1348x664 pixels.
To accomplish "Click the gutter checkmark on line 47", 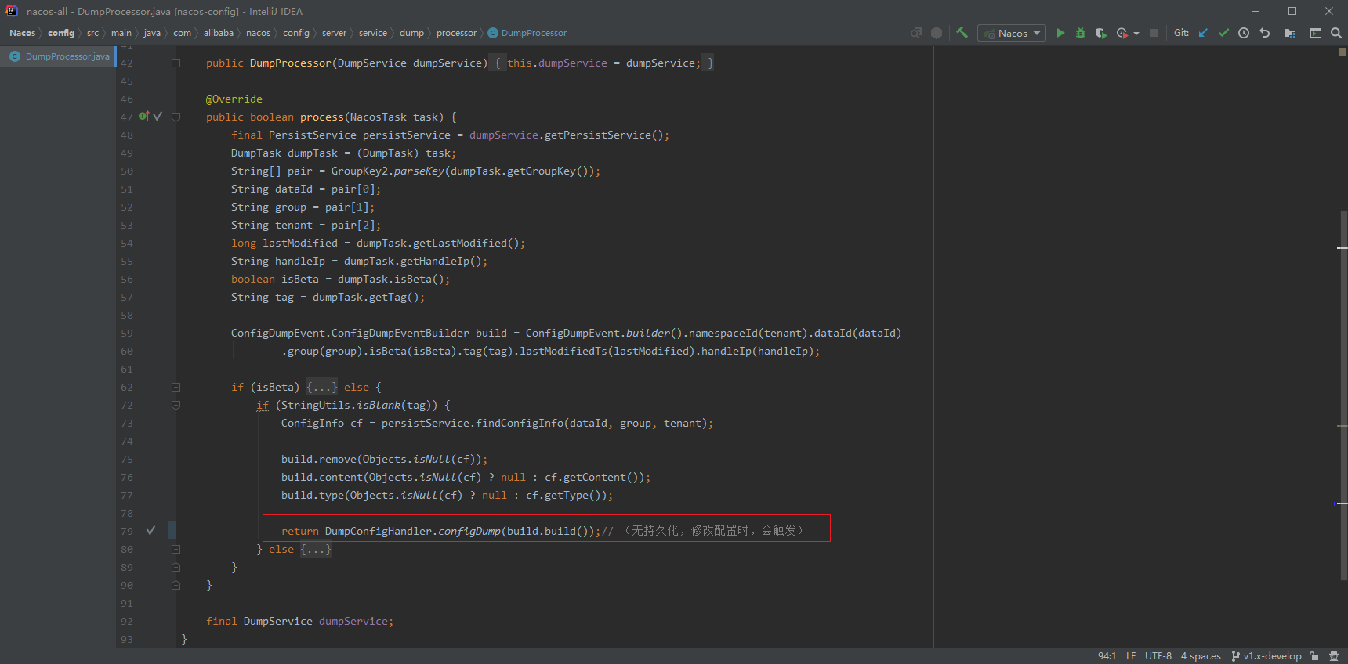I will tap(158, 116).
